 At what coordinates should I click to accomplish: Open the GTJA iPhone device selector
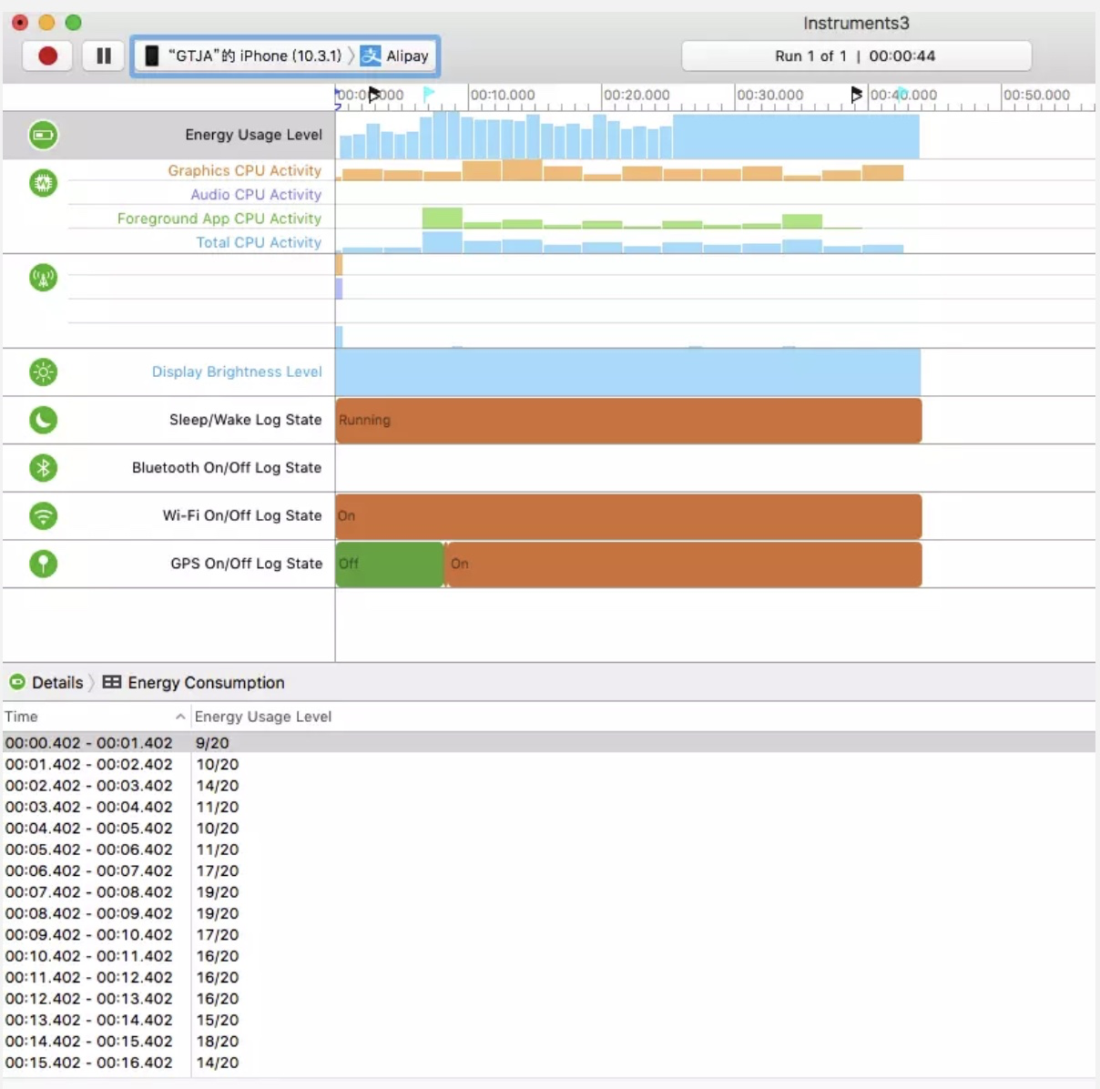pos(243,56)
